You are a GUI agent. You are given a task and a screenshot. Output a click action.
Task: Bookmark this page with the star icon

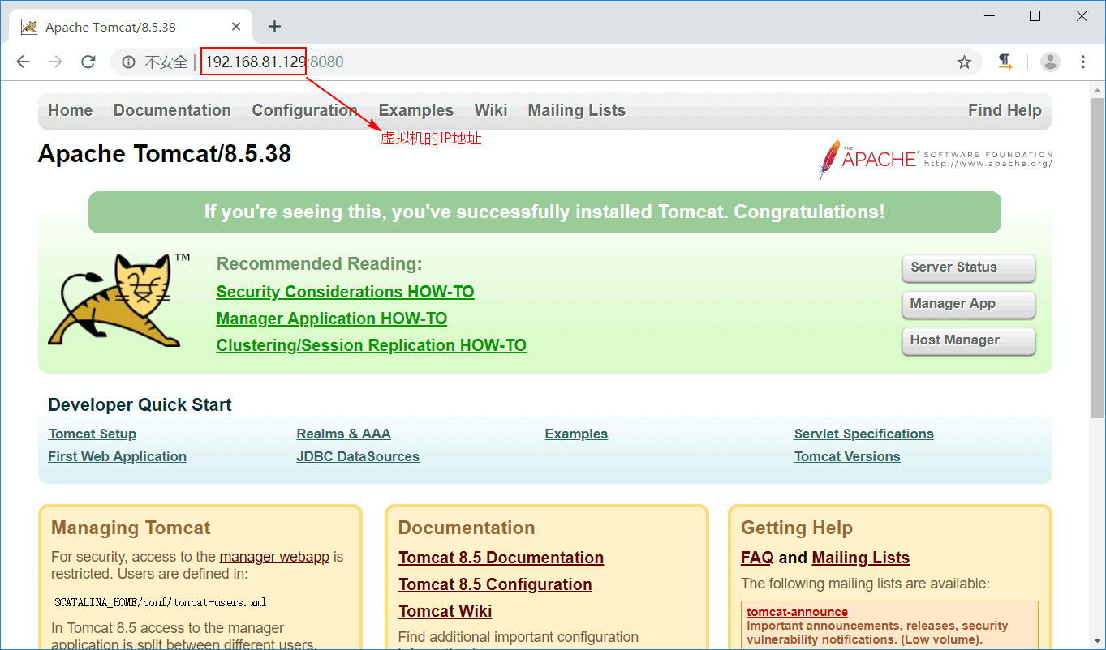click(964, 62)
